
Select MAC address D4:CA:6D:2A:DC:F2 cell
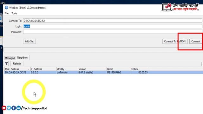[x=17, y=73]
